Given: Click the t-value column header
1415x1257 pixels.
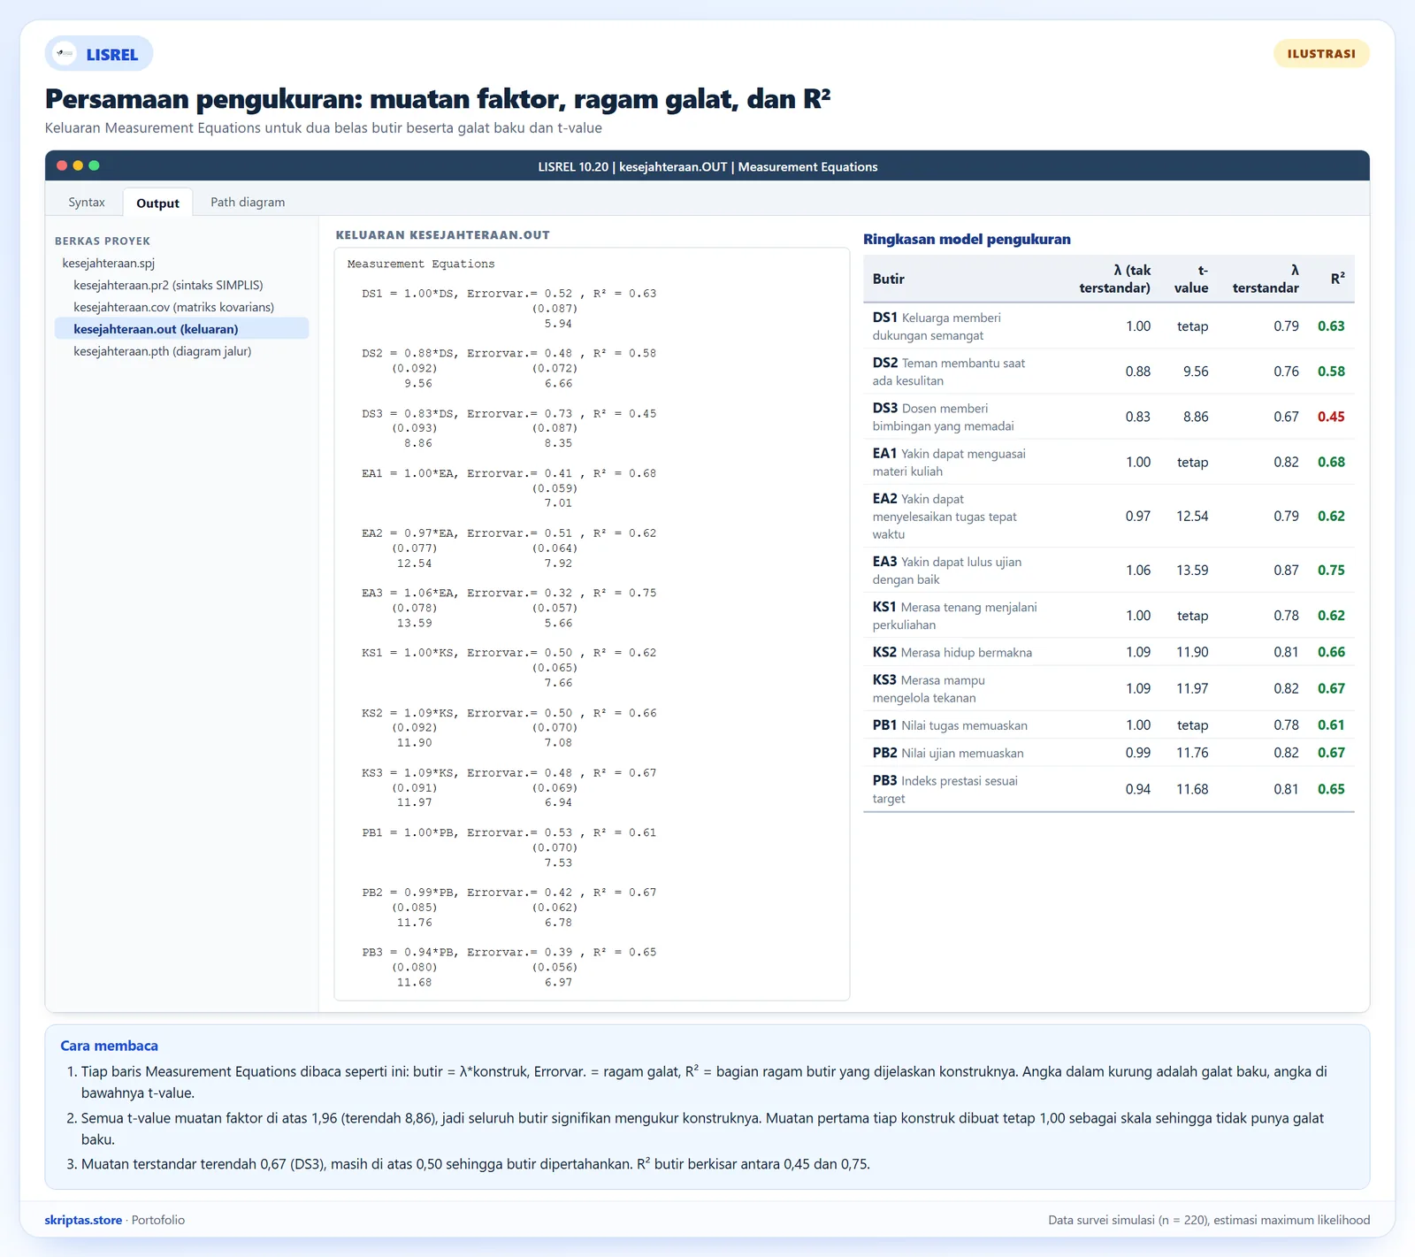Looking at the screenshot, I should (x=1190, y=279).
